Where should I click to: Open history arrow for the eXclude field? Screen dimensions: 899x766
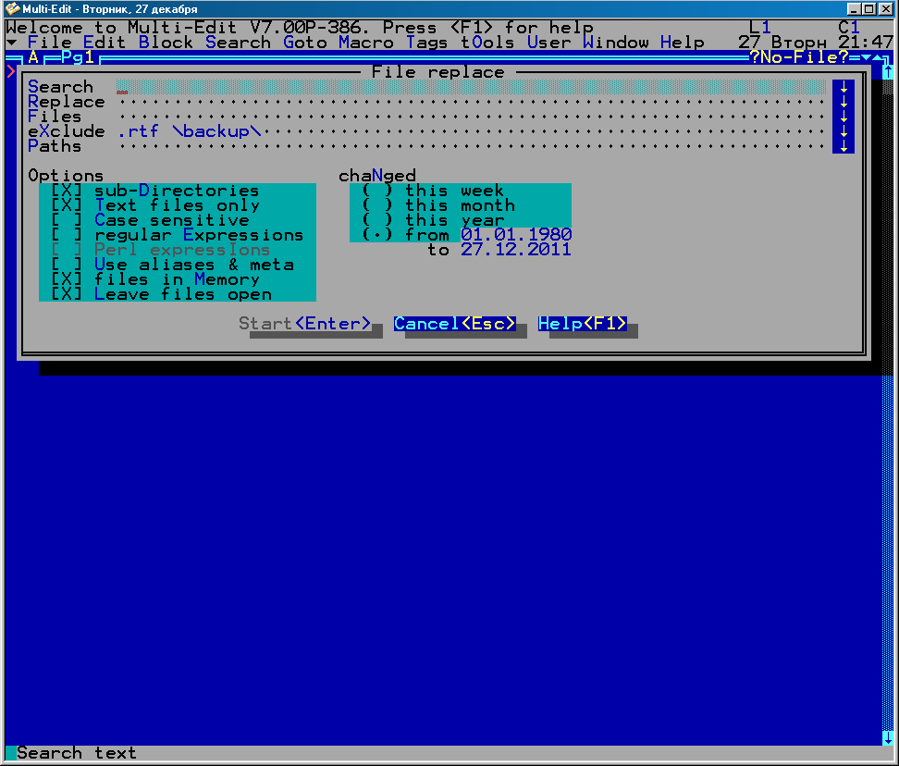[844, 132]
